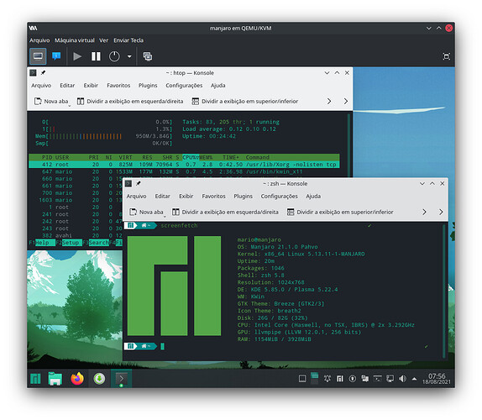Click Nova aba in htop Konsole toolbar
Screen dimensions: 482x420
[51, 101]
